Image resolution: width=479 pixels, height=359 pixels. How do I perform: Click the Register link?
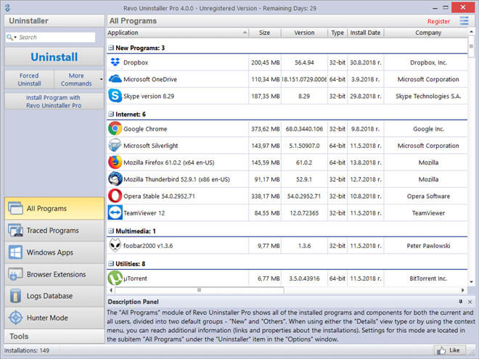pyautogui.click(x=438, y=22)
